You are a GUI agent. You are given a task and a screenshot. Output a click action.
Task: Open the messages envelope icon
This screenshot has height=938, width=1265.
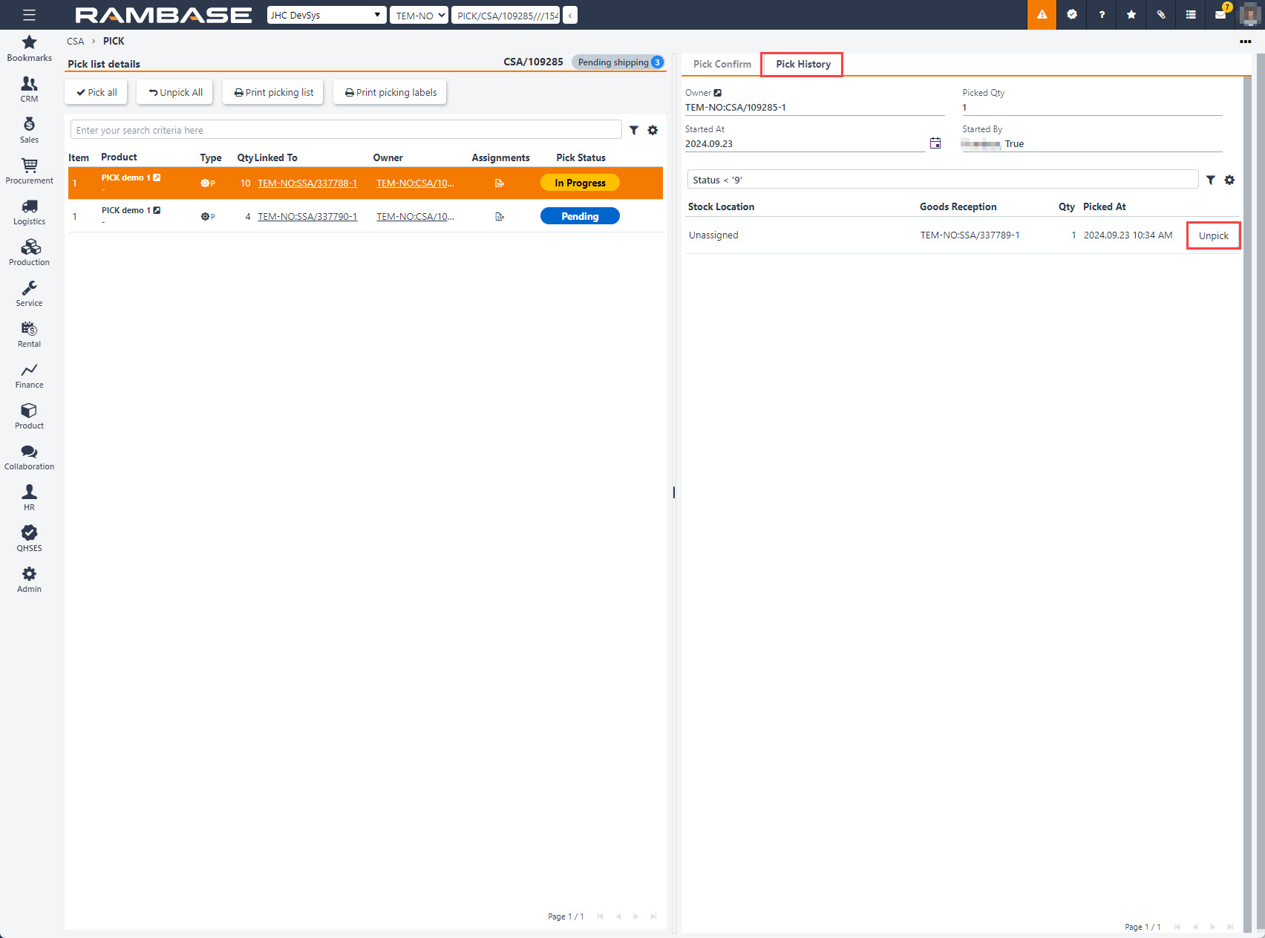click(x=1220, y=15)
